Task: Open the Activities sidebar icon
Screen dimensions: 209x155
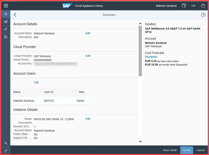Action: click(x=6, y=37)
